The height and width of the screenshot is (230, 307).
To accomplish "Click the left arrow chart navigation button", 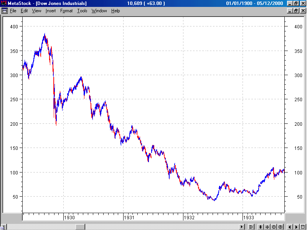I will (289, 227).
